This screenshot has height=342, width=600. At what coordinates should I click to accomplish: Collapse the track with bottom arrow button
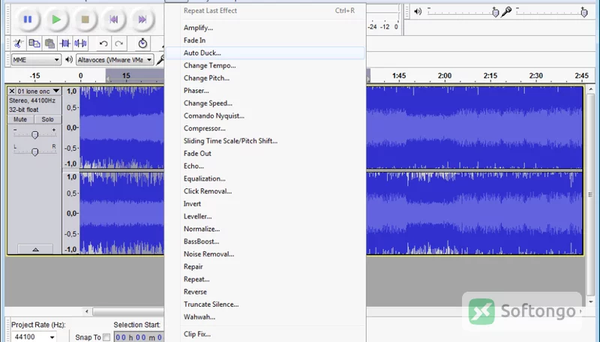[x=35, y=250]
